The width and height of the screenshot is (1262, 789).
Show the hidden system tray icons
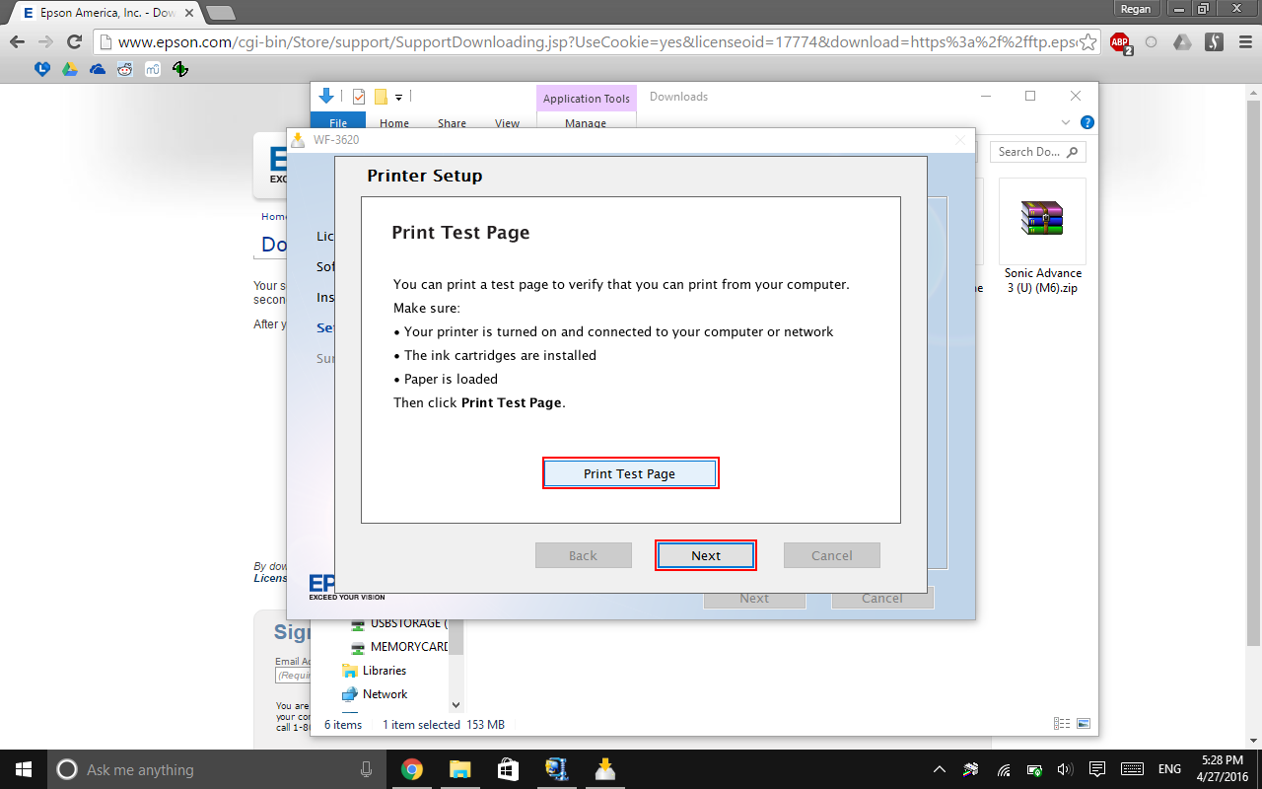[940, 769]
